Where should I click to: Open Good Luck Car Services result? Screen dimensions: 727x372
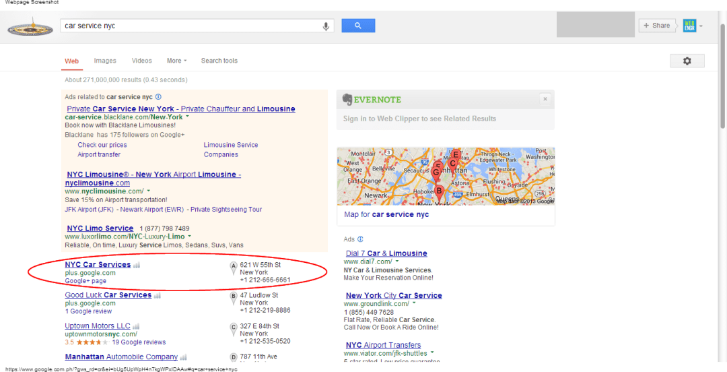[x=108, y=295]
